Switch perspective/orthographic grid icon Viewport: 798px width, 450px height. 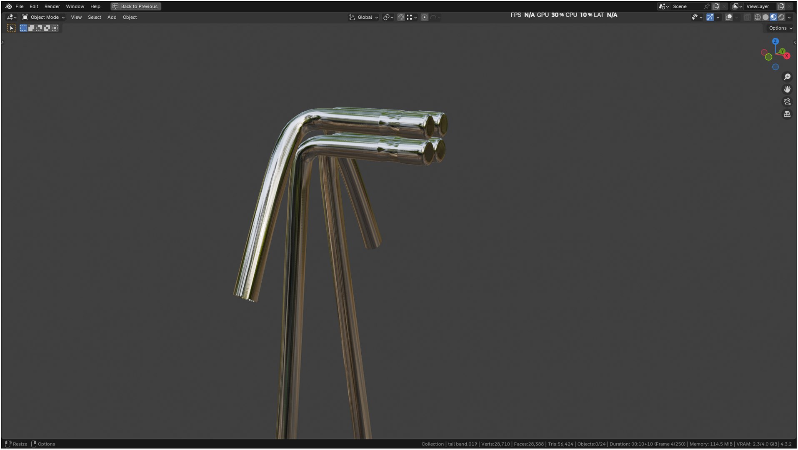[x=787, y=114]
